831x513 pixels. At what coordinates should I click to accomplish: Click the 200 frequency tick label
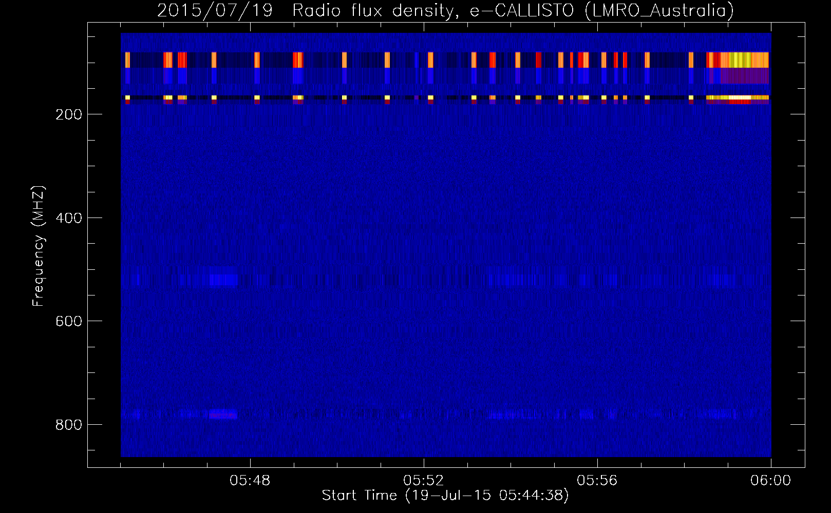69,114
